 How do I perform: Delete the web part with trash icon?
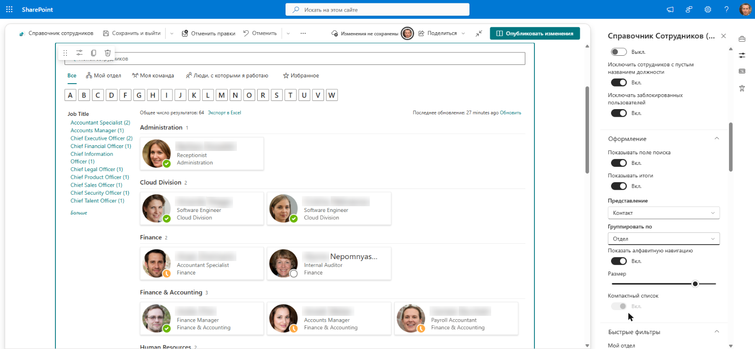(x=108, y=53)
